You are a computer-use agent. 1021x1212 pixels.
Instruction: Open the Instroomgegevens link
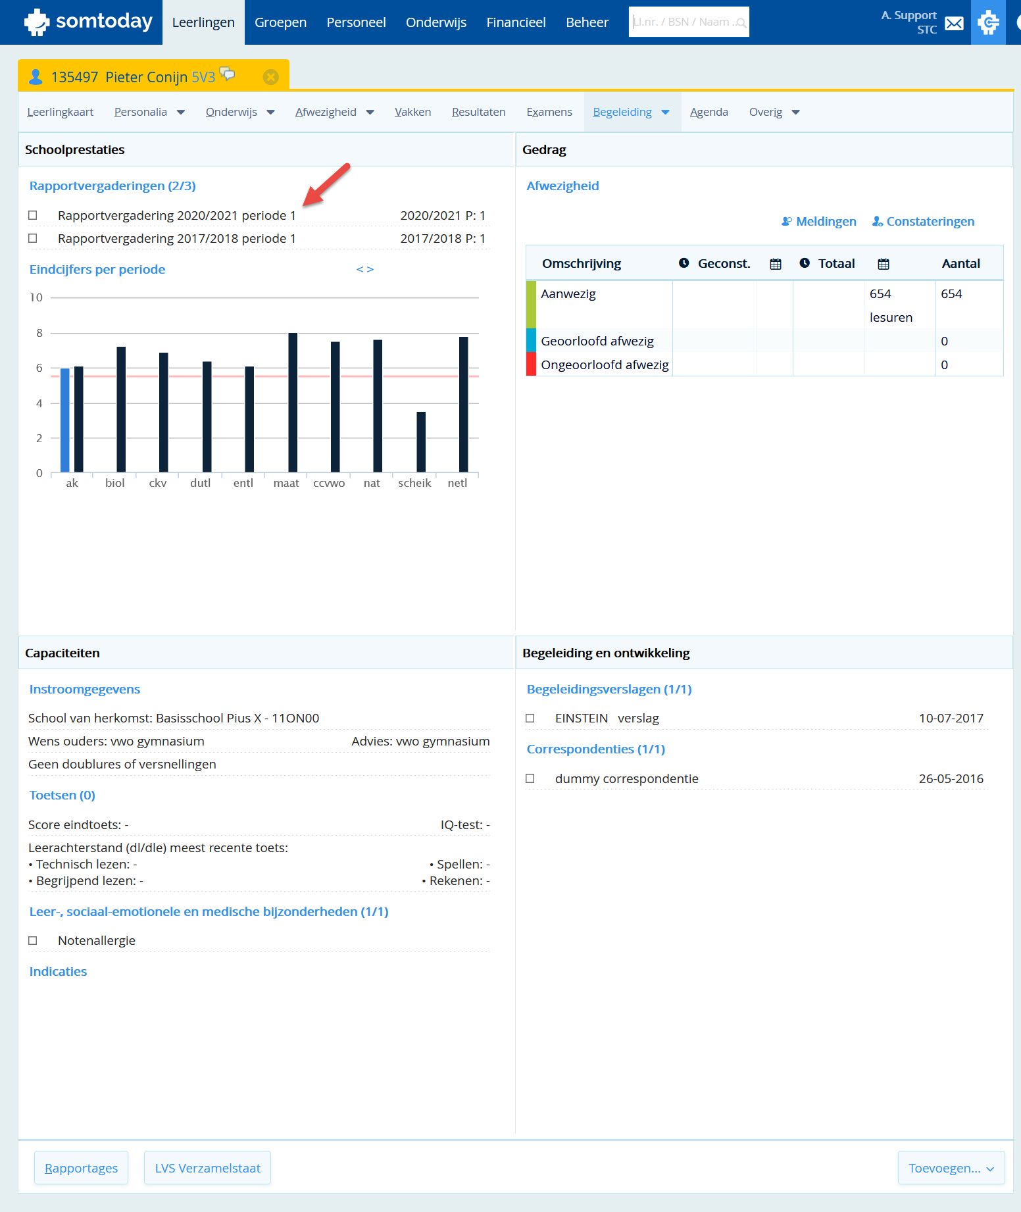(85, 690)
